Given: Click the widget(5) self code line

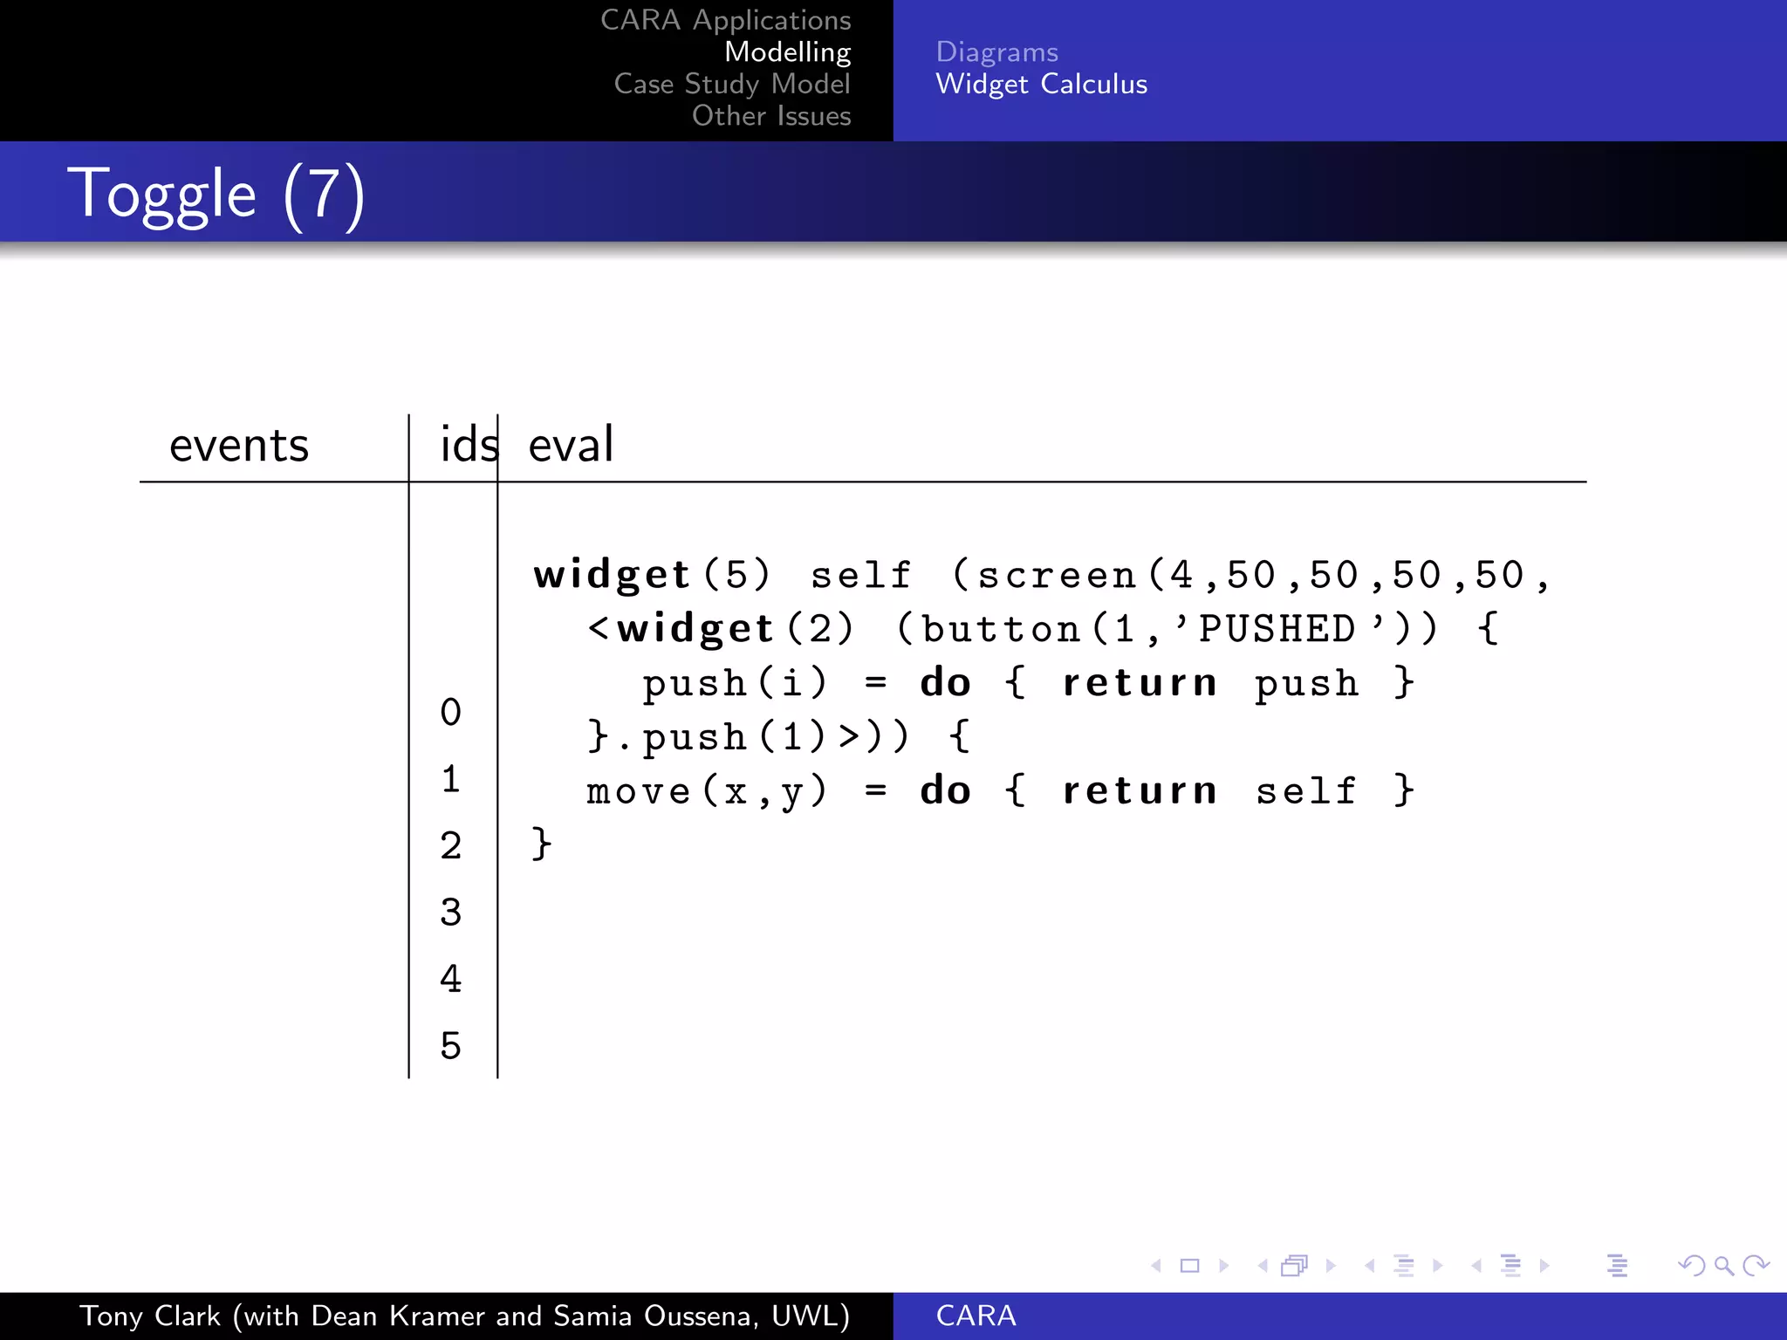Looking at the screenshot, I should [1042, 576].
